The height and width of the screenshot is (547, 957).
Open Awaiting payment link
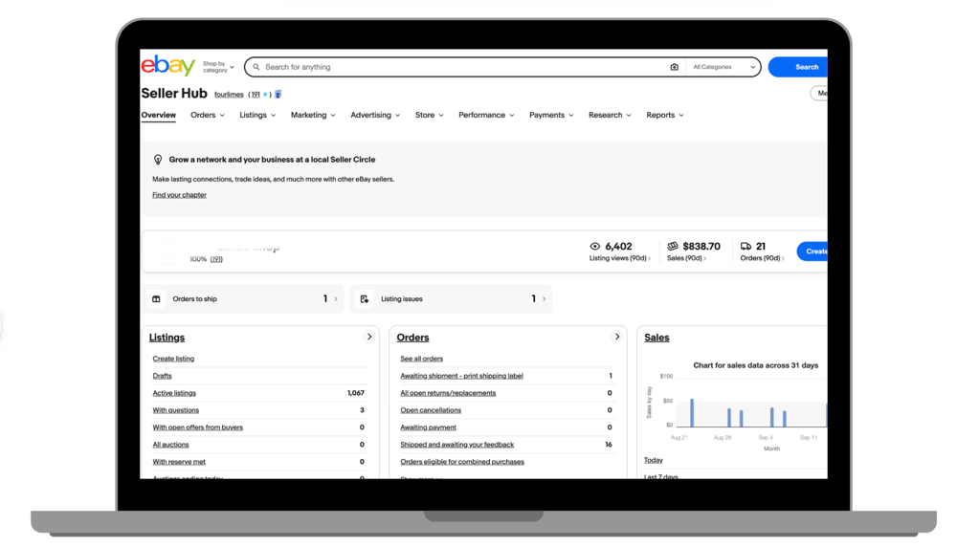point(429,427)
